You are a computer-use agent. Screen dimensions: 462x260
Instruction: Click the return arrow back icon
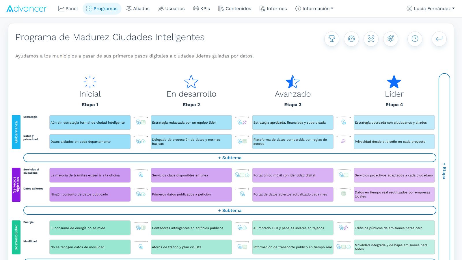tap(439, 39)
